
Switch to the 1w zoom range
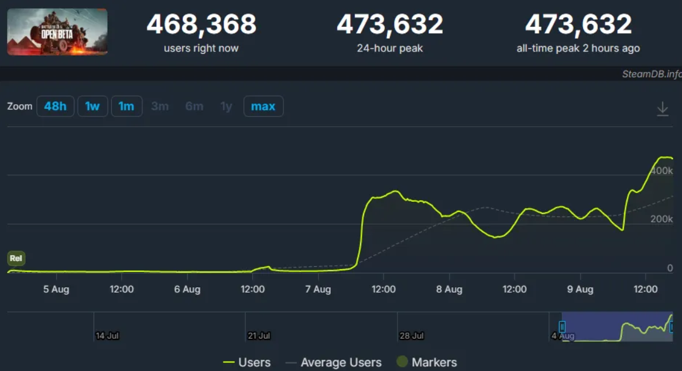pyautogui.click(x=92, y=106)
